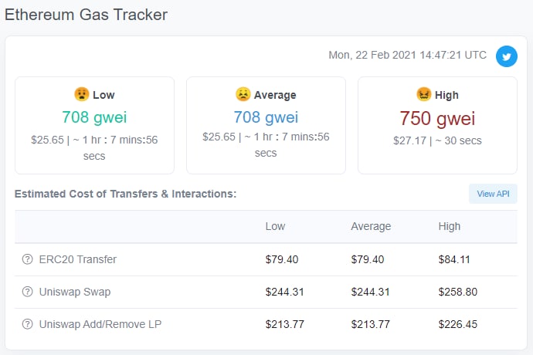Click the angry emoji beside High

point(423,94)
